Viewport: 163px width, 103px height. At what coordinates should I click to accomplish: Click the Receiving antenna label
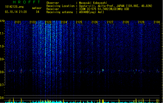(60, 12)
